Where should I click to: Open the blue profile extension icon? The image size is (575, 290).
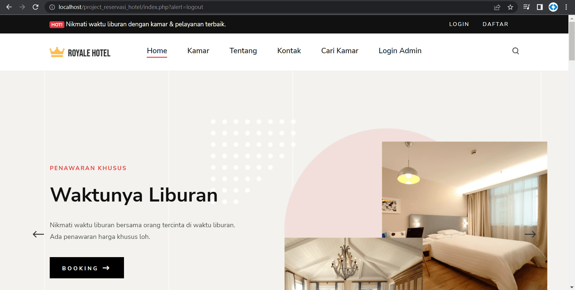[x=553, y=7]
